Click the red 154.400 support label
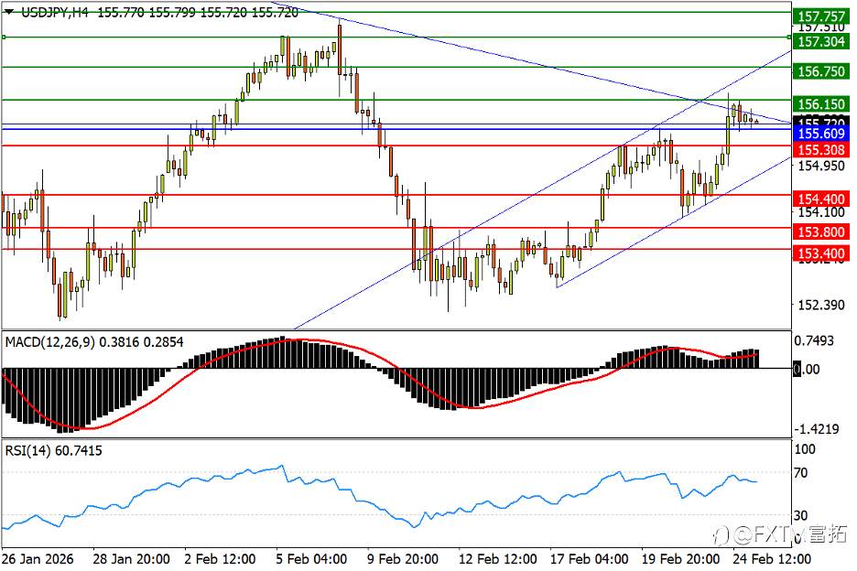This screenshot has width=857, height=571. [x=821, y=199]
